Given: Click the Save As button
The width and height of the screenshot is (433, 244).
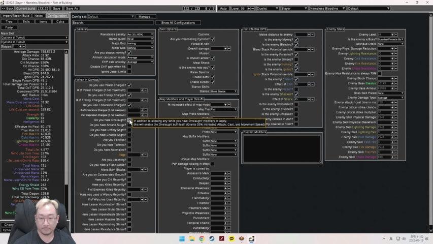Looking at the screenshot, I should (x=72, y=9).
